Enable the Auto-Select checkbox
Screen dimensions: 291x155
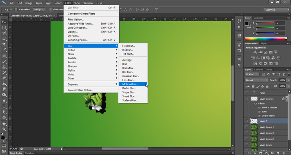click(16, 10)
